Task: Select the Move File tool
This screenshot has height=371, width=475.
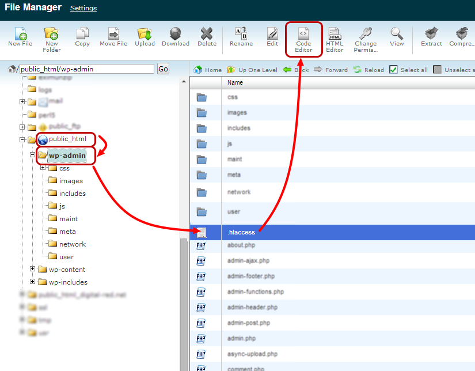Action: [113, 37]
